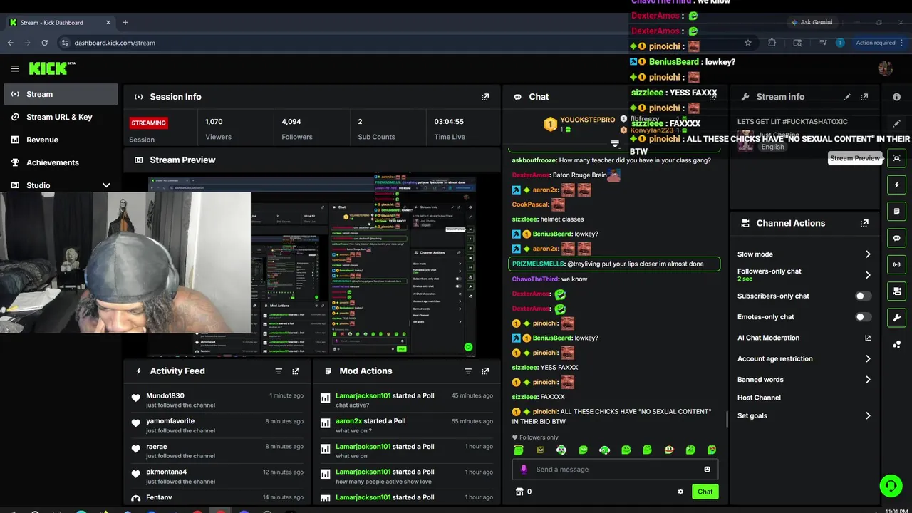Image resolution: width=912 pixels, height=513 pixels.
Task: Edit stream info with header pencil icon
Action: (x=847, y=97)
